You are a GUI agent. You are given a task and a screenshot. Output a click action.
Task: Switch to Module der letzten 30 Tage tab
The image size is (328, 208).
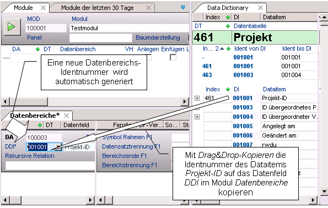[97, 8]
